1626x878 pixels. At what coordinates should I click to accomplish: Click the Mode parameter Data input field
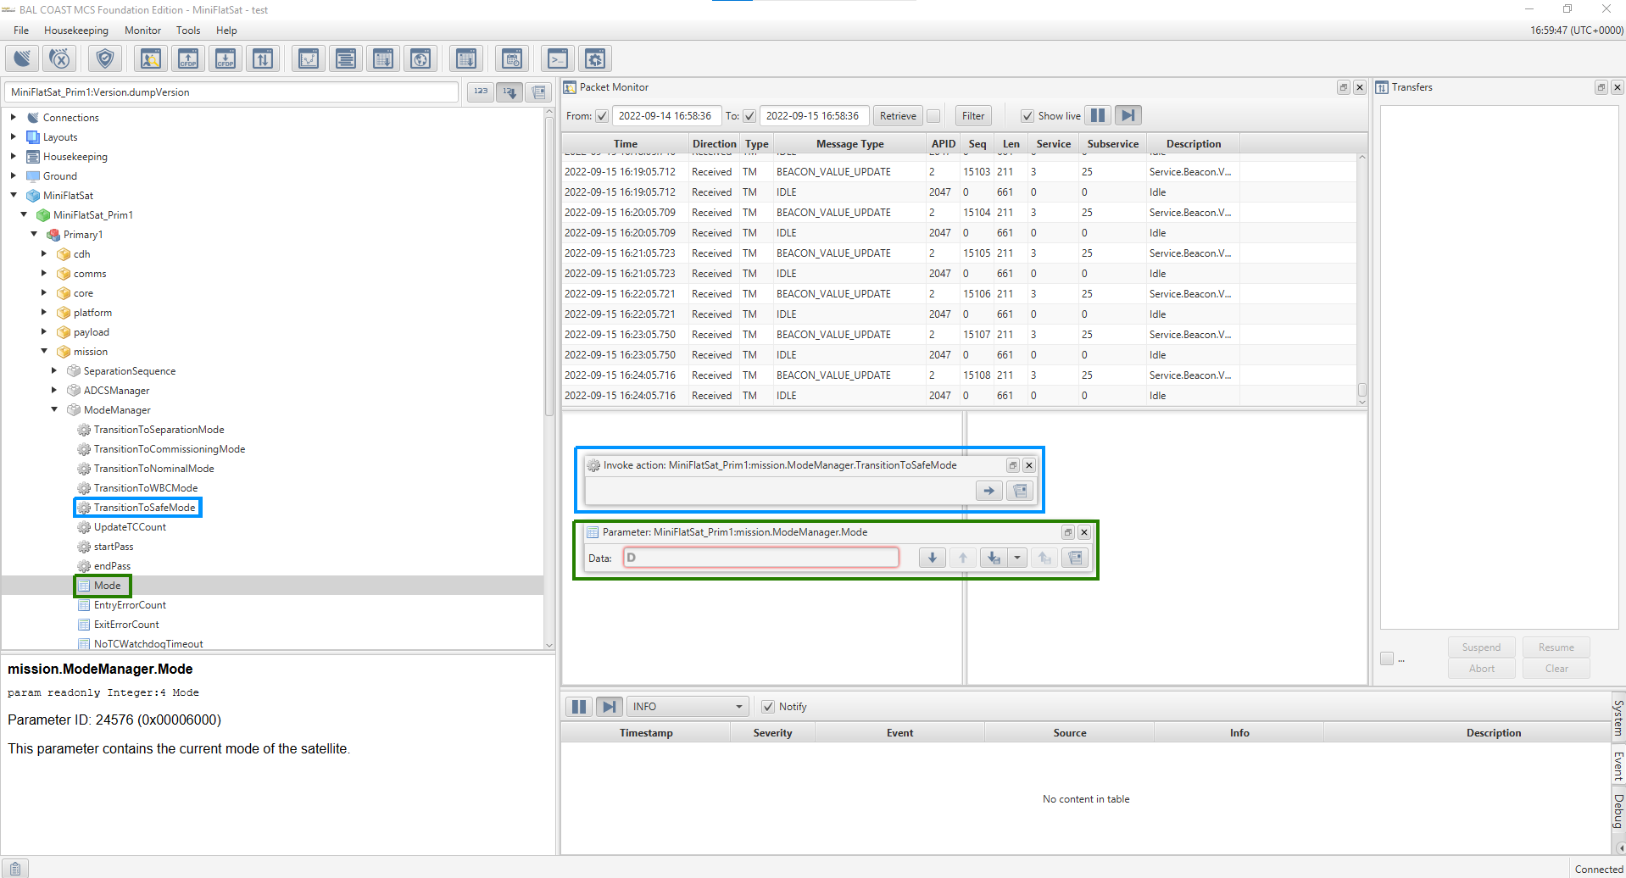click(x=760, y=558)
